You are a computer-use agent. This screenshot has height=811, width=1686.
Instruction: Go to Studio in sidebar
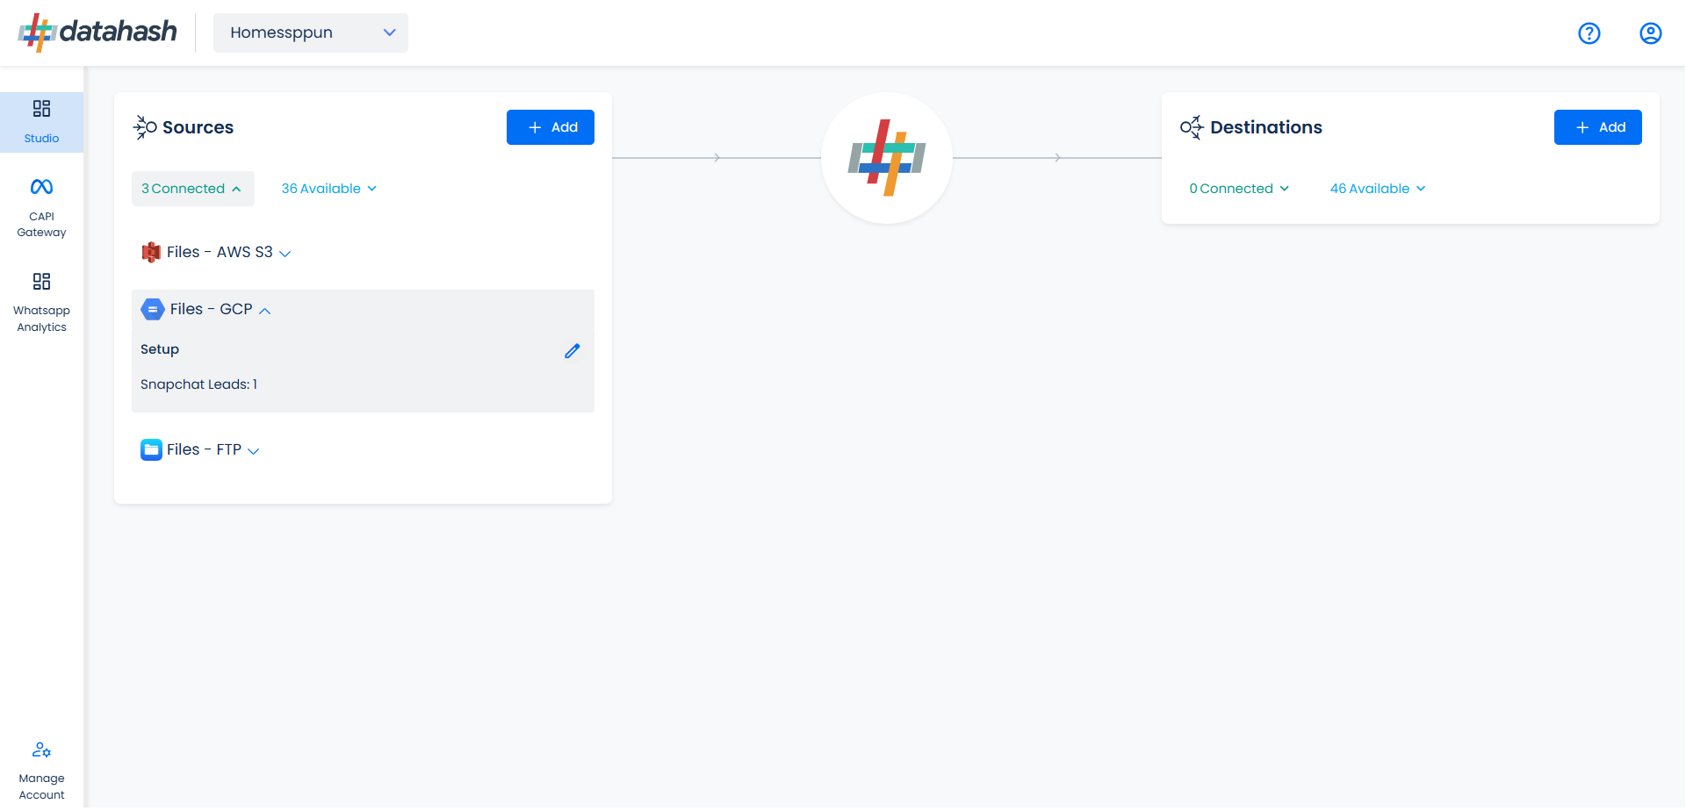[x=41, y=122]
